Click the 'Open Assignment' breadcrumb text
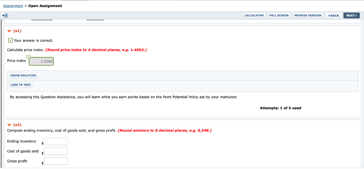This screenshot has height=169, width=364. (45, 6)
